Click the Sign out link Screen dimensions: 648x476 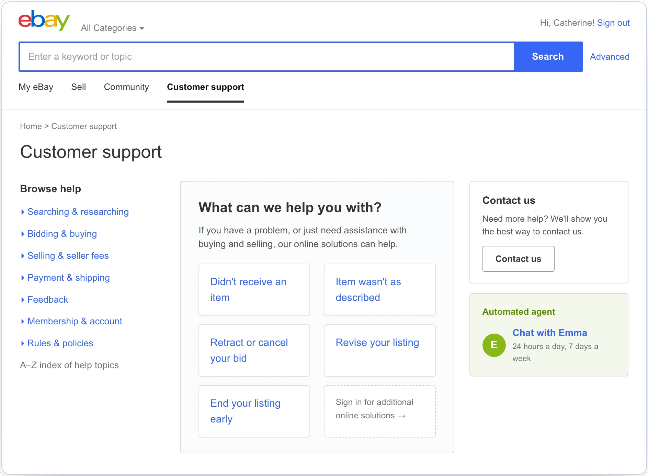point(613,23)
